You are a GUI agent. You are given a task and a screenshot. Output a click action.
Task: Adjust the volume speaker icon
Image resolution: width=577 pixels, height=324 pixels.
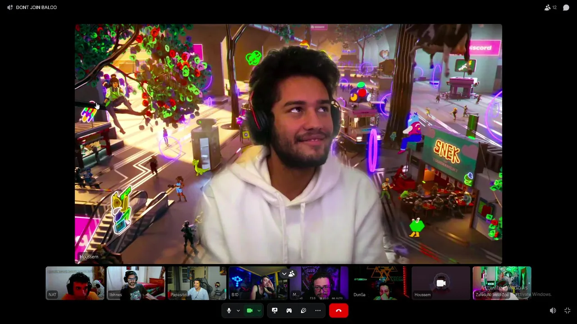pyautogui.click(x=553, y=310)
